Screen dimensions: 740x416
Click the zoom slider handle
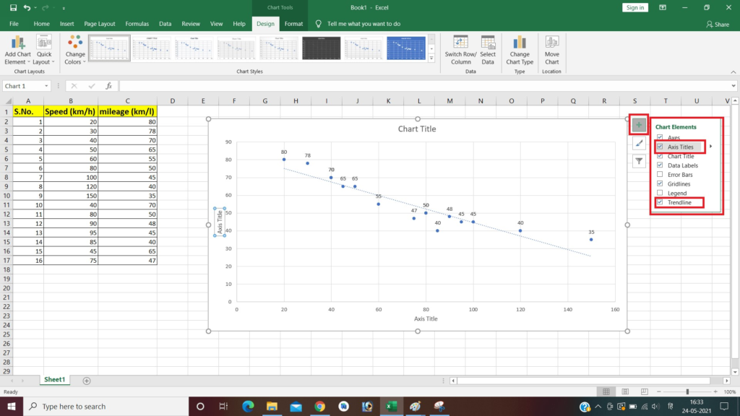coord(687,392)
